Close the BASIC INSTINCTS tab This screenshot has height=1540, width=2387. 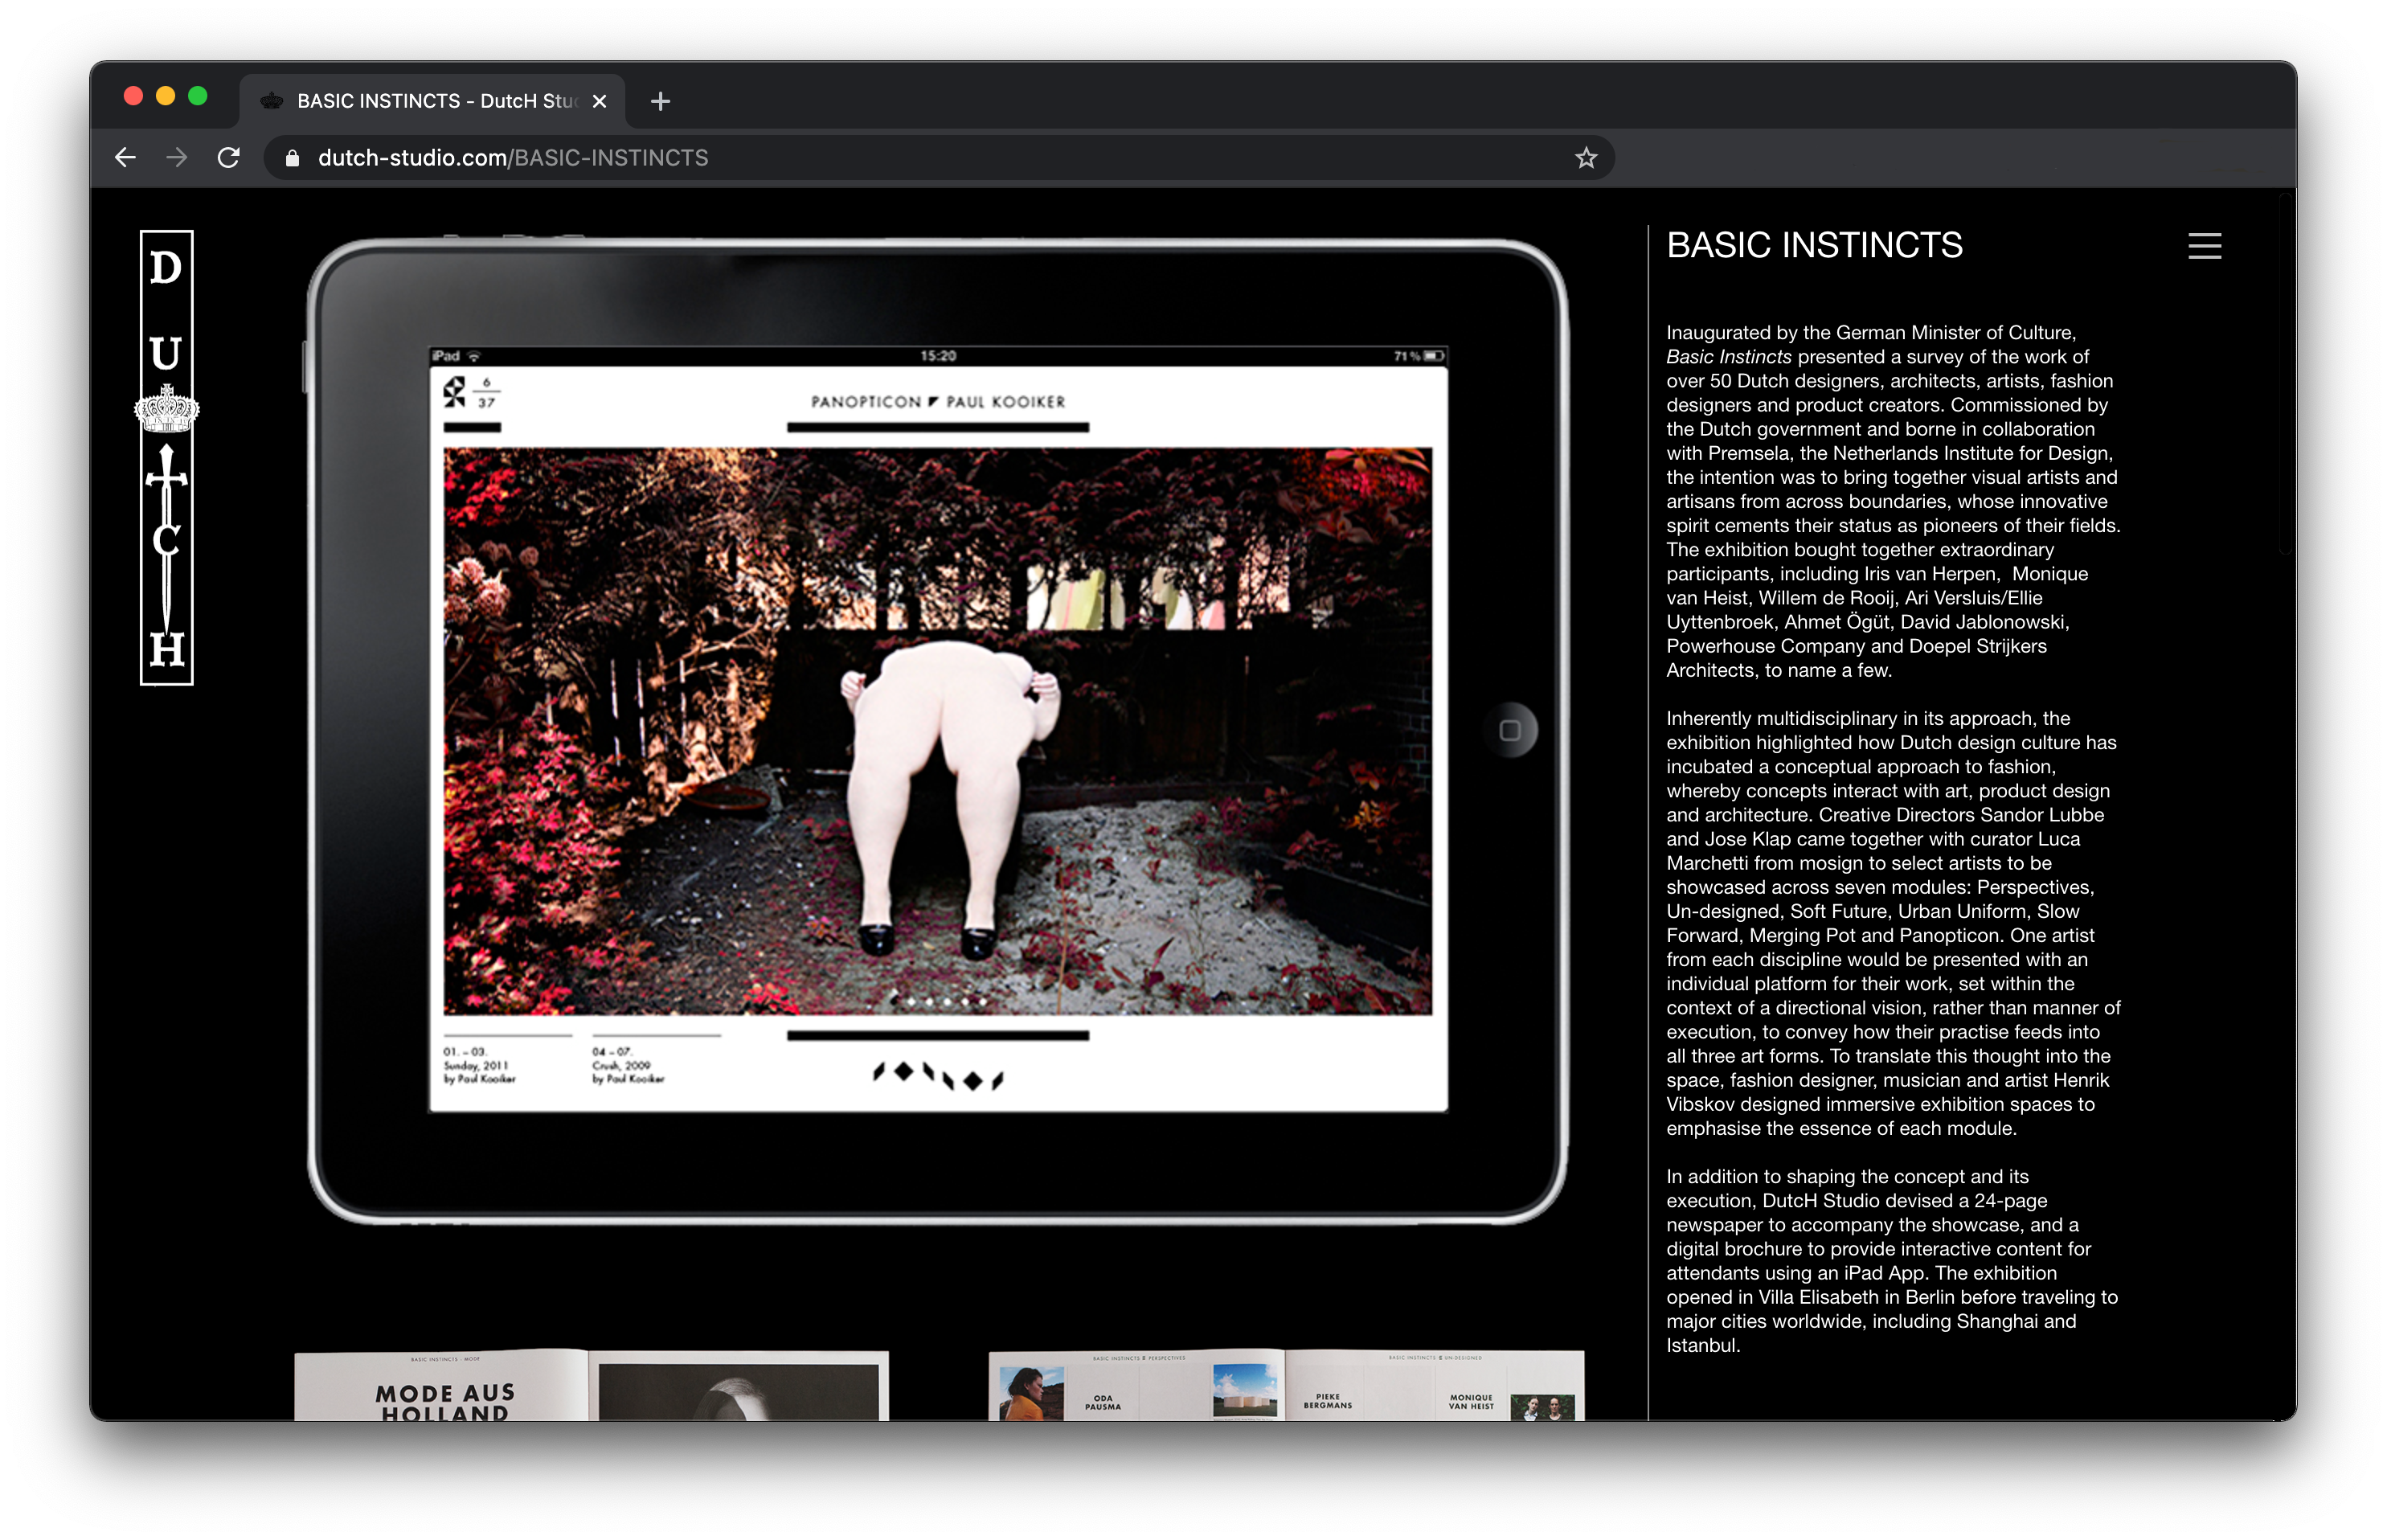[x=599, y=101]
